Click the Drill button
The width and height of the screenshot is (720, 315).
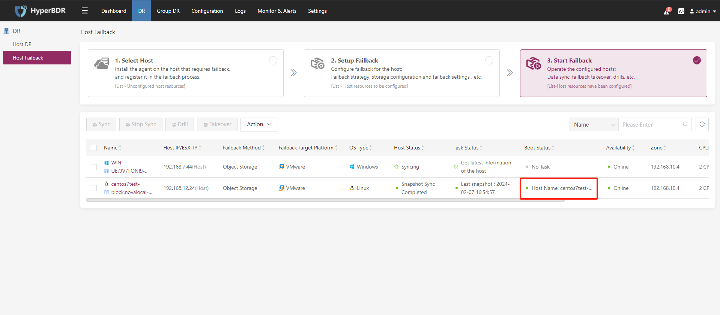180,124
